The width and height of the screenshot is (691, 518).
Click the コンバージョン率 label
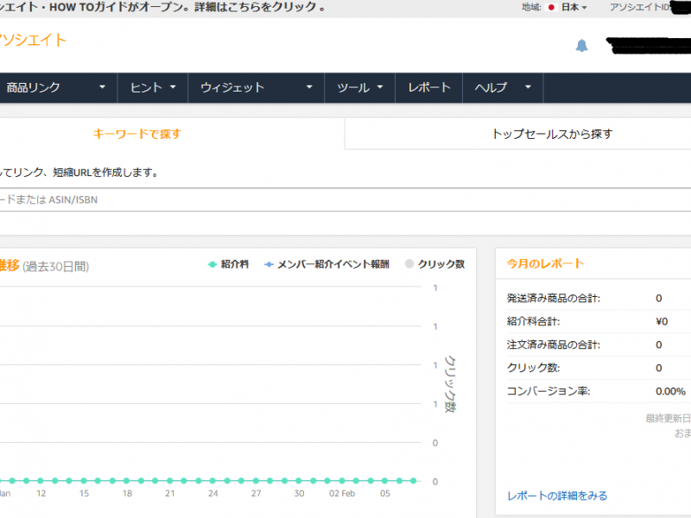[548, 391]
